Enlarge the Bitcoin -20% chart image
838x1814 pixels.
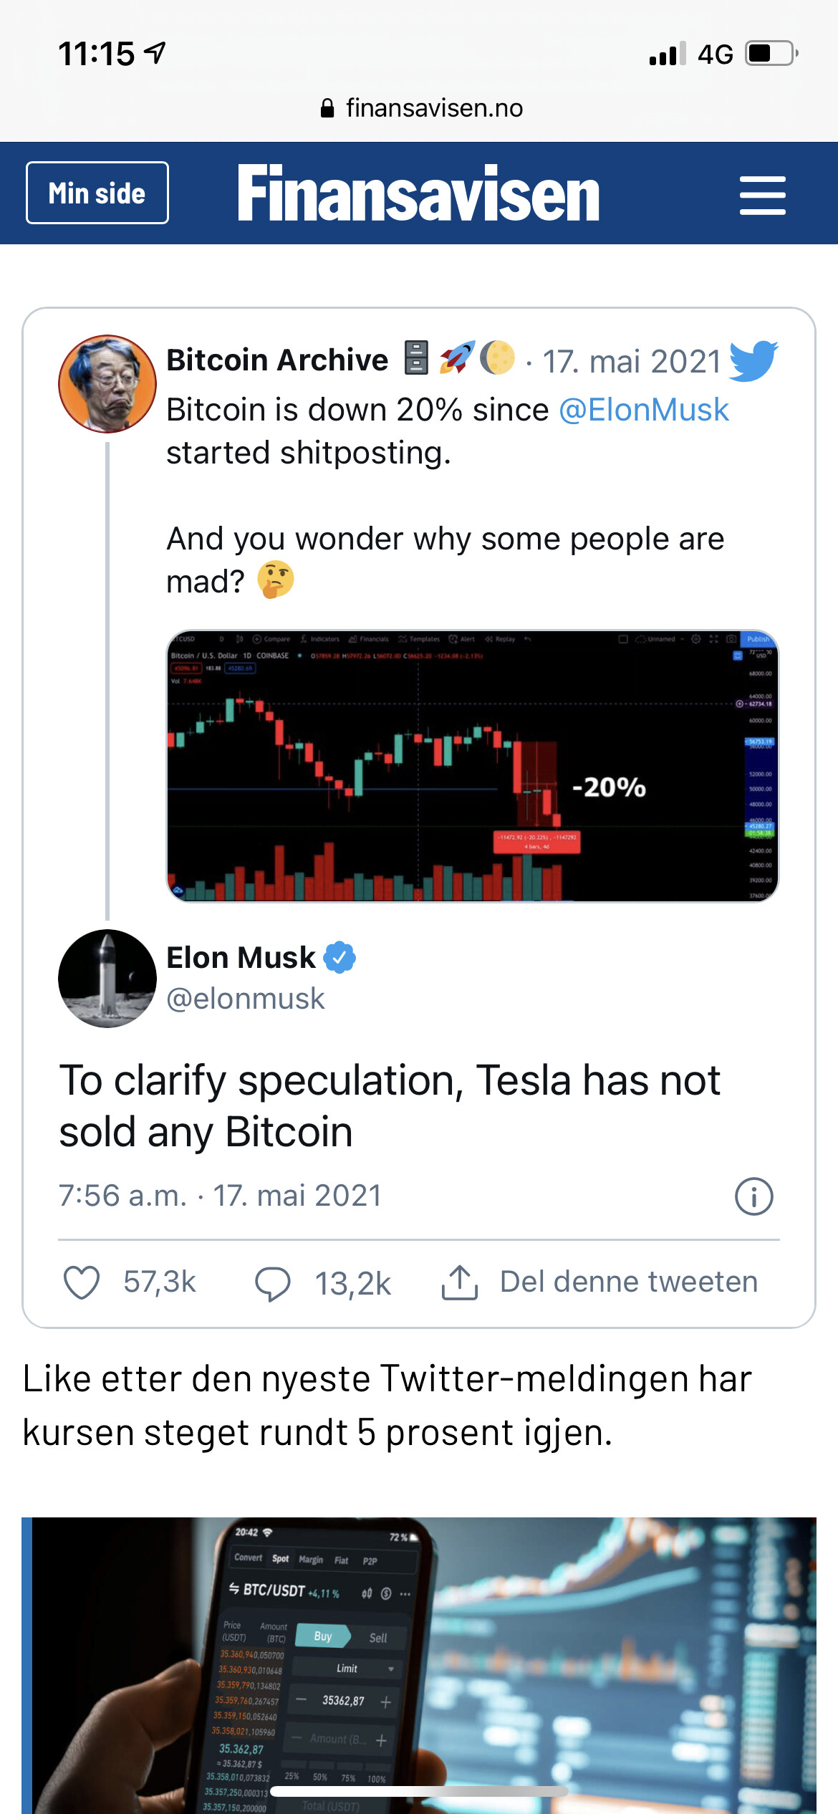472,765
